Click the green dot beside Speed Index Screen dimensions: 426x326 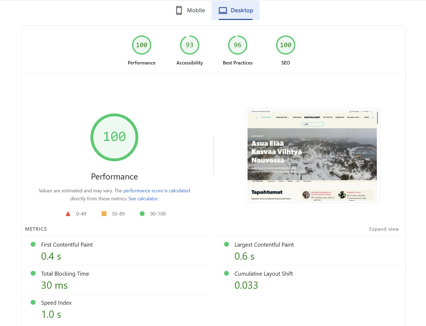tap(33, 302)
